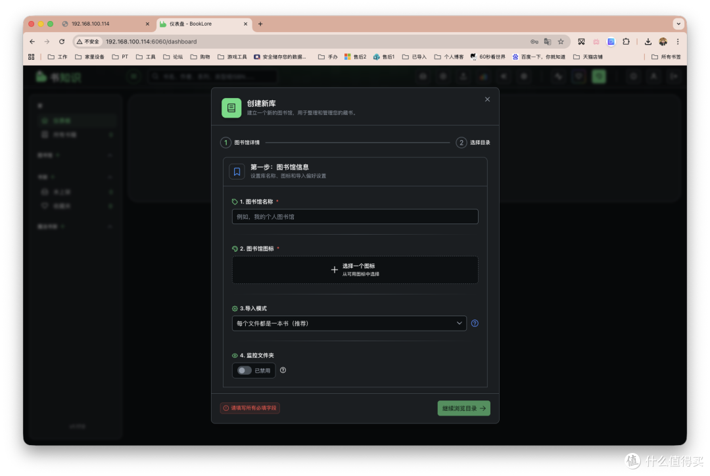Open the 导入模式 dropdown
Image resolution: width=710 pixels, height=476 pixels.
pyautogui.click(x=349, y=323)
